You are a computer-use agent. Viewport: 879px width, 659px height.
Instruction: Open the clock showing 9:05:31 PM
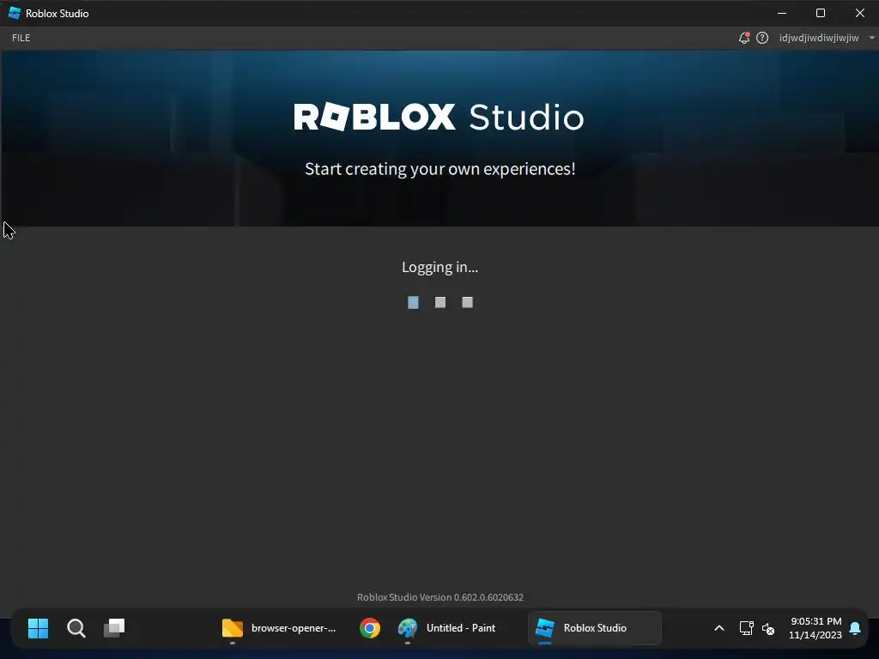pyautogui.click(x=815, y=628)
